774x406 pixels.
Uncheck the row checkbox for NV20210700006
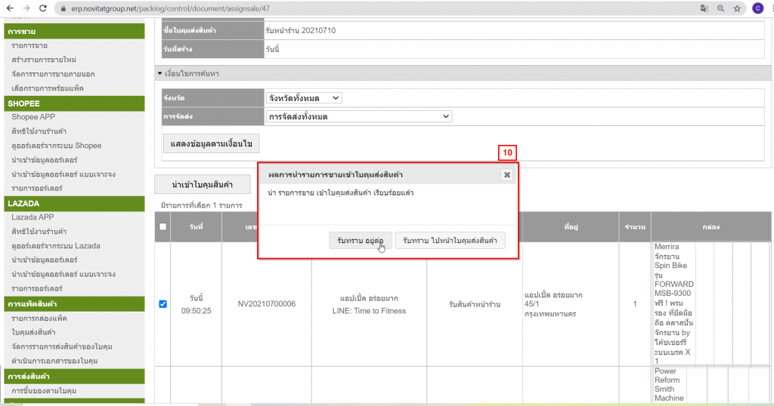click(163, 304)
